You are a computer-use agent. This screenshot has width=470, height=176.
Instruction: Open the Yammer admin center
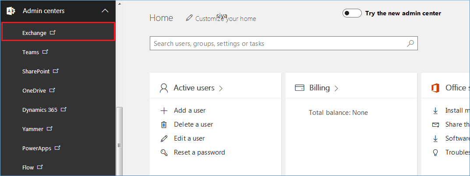point(33,129)
